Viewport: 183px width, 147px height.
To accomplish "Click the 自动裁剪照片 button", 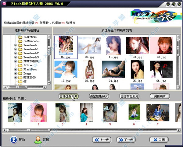I will point(129,96).
